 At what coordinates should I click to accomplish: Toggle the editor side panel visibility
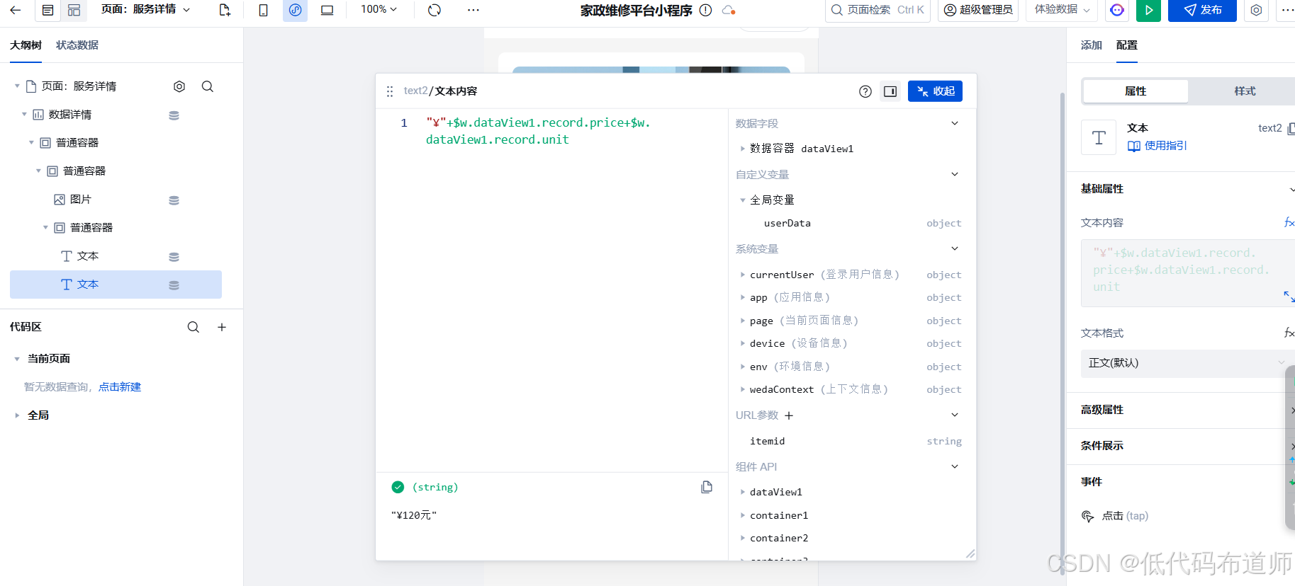point(890,91)
